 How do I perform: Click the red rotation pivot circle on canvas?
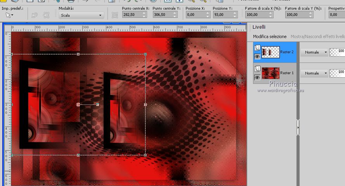click(x=78, y=104)
